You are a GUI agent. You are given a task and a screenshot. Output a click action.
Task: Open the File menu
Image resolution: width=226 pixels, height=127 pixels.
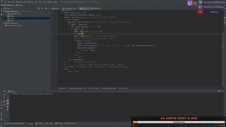tap(6, 2)
